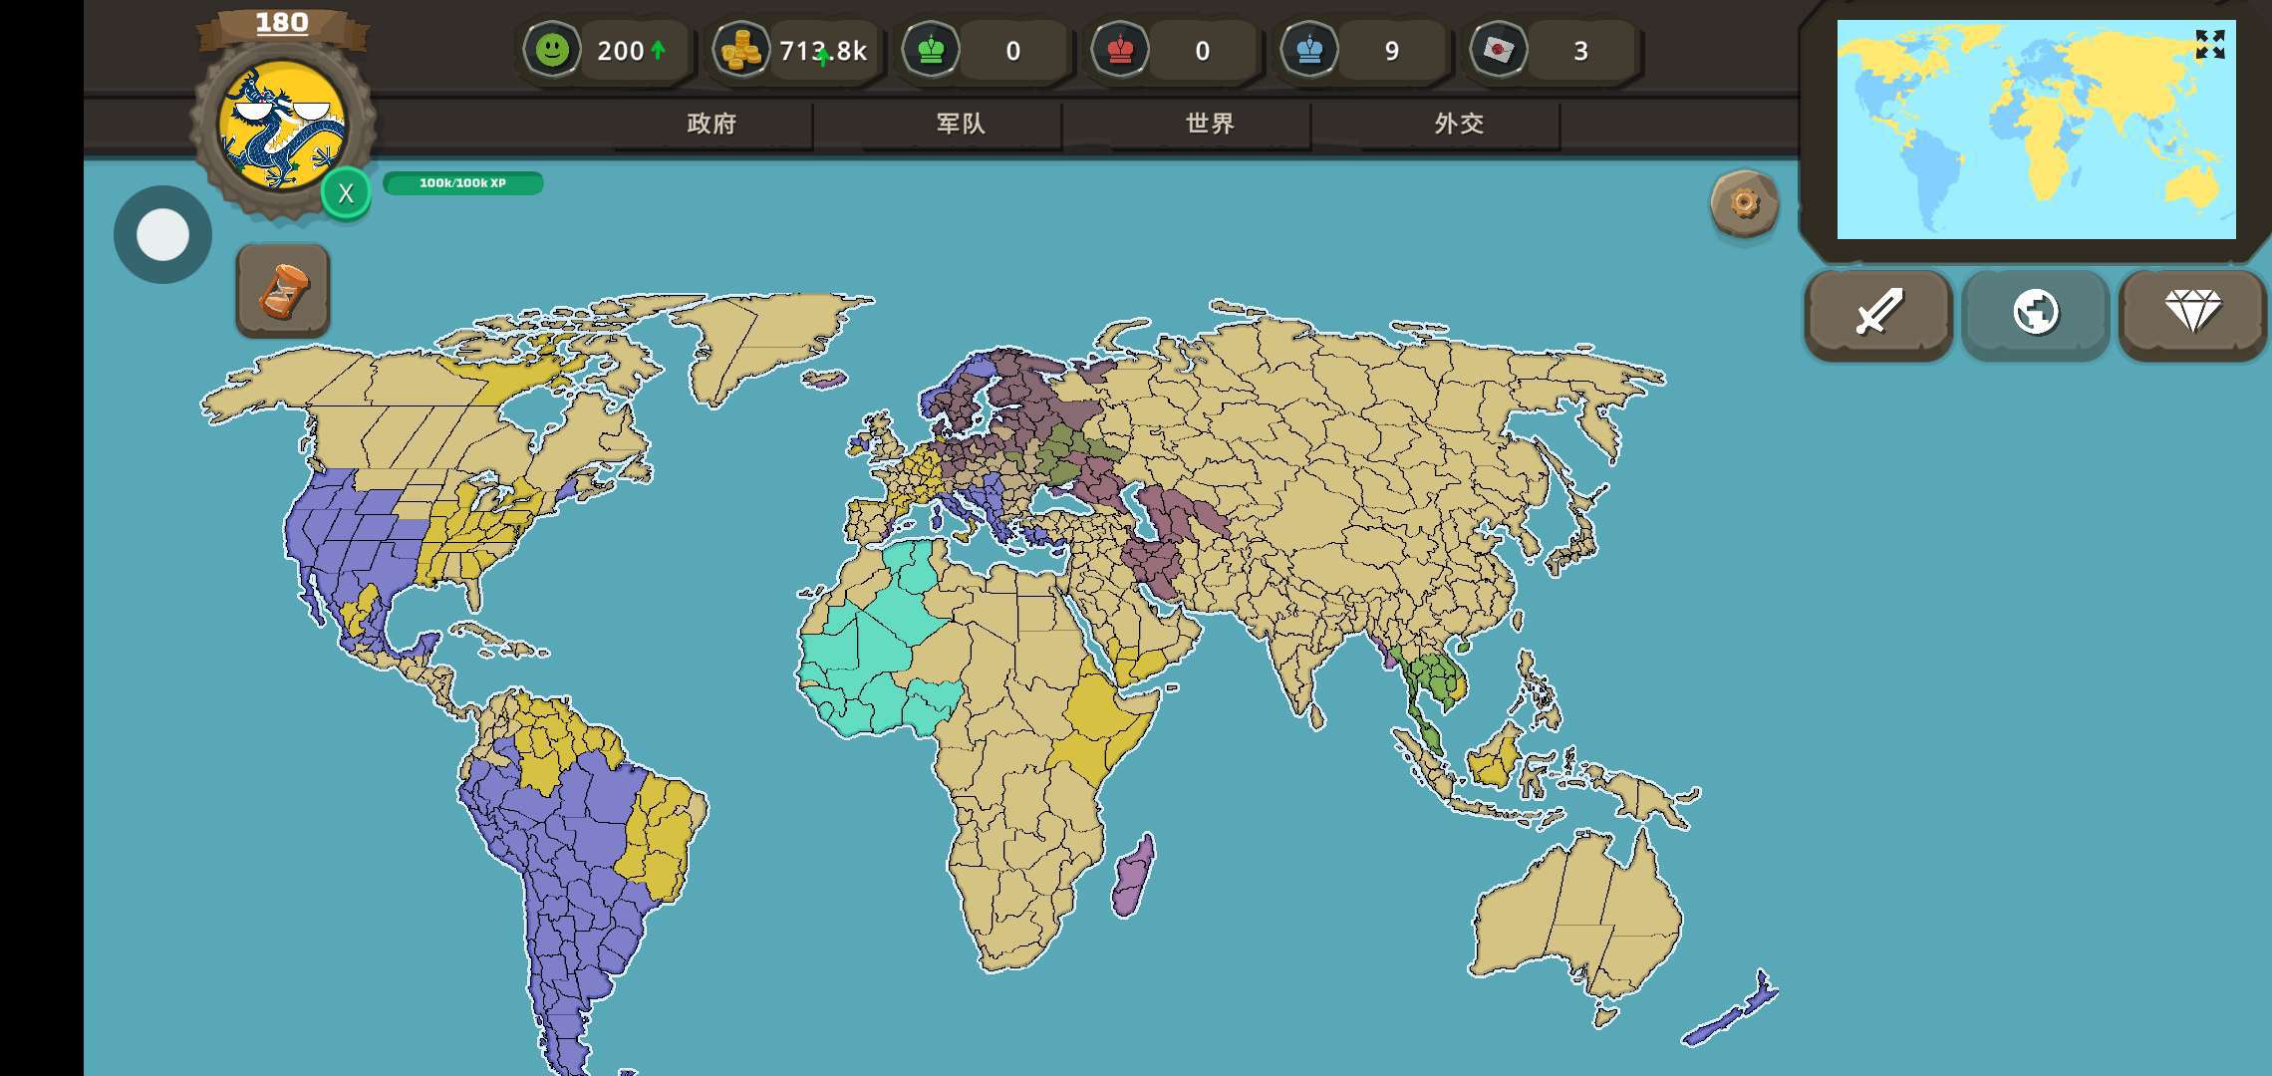The image size is (2272, 1076).
Task: Tap the hourglass next turn button
Action: coord(283,291)
